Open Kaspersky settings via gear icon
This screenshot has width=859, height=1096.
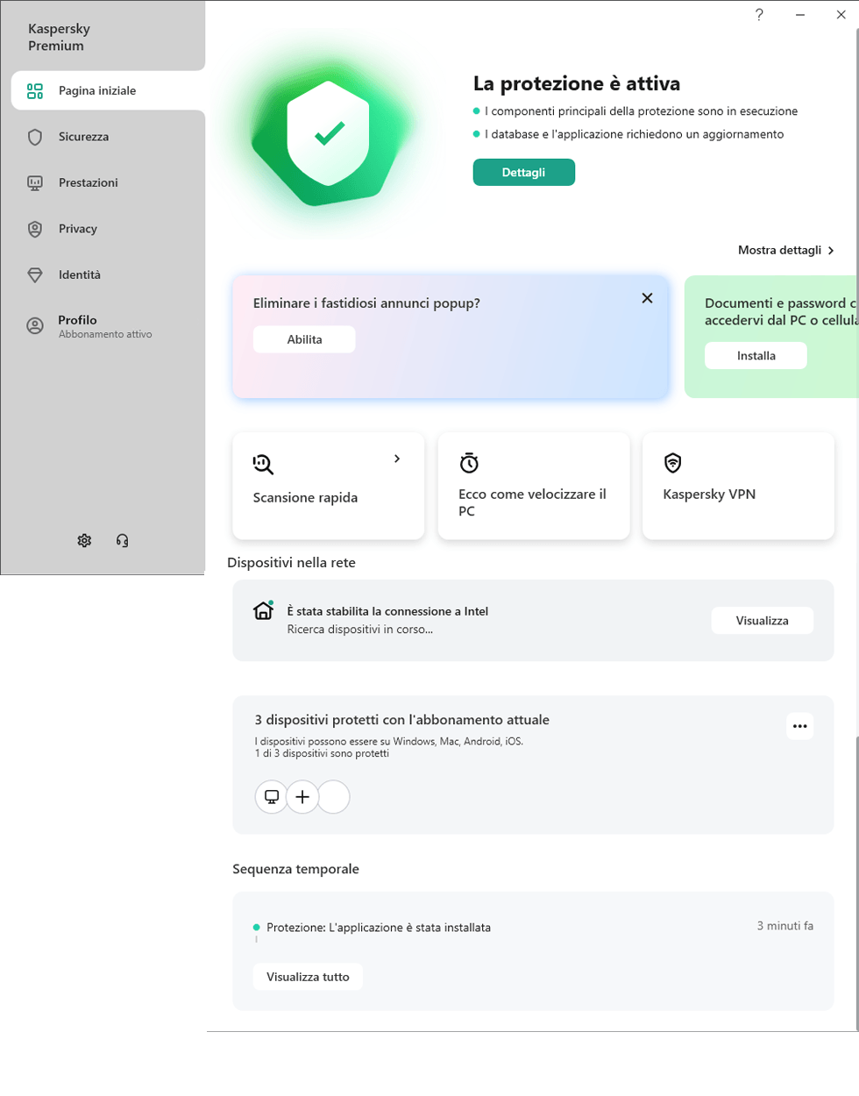pyautogui.click(x=84, y=540)
